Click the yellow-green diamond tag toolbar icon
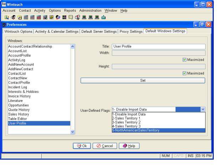The image size is (218, 166). coord(52,17)
